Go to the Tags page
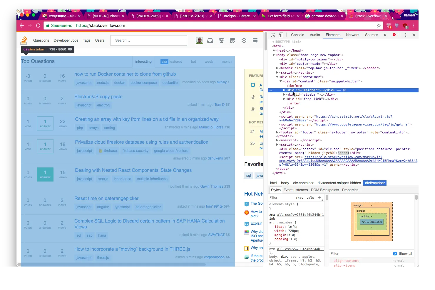This screenshot has height=290, width=435. (87, 40)
